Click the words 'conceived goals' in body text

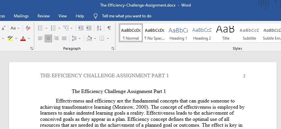(x=56, y=119)
